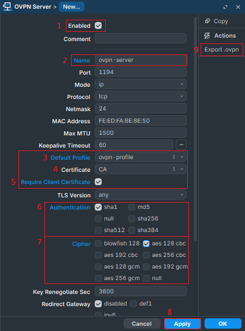Viewport: 245px width, 331px height.
Task: Click the Default Profile three-dot options icon
Action: tap(174, 157)
